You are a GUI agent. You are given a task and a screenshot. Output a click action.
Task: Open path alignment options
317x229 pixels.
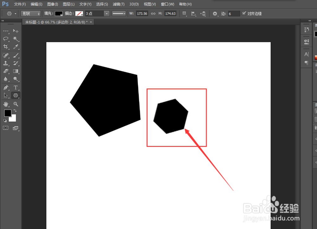coord(193,14)
